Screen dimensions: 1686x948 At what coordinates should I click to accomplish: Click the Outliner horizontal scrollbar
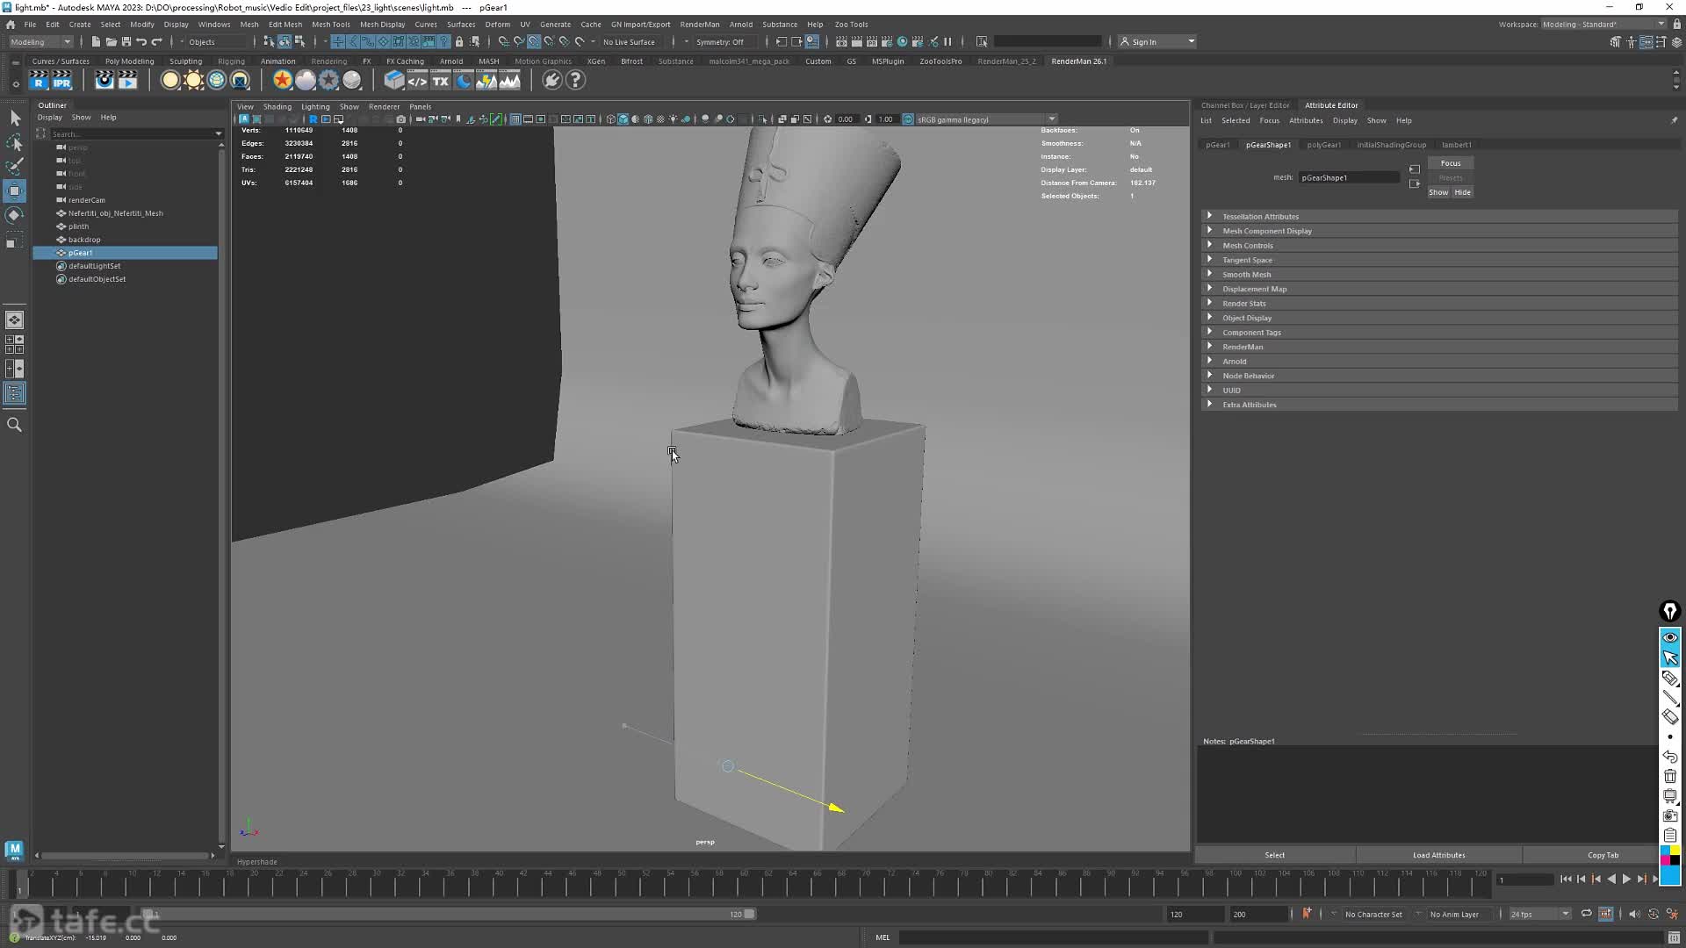[x=126, y=855]
